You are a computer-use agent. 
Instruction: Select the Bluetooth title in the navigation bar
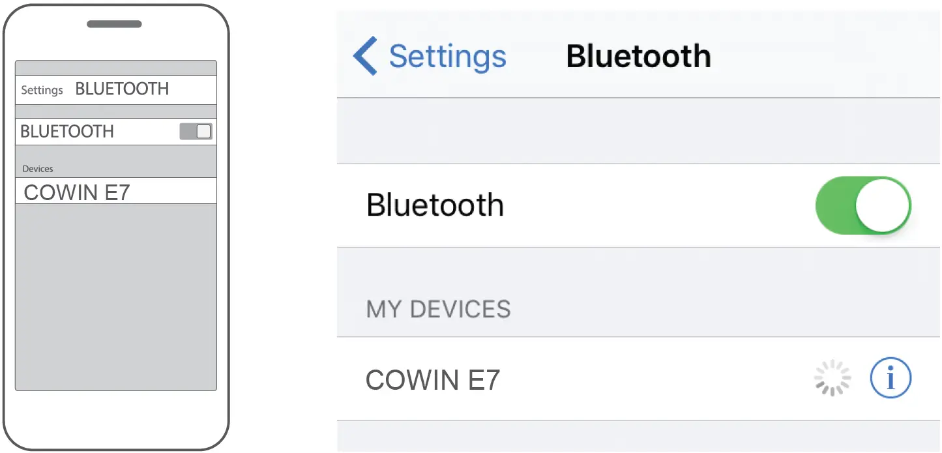point(638,56)
